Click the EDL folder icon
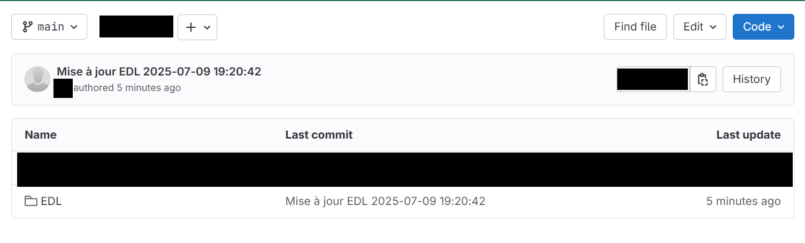Viewport: 805px width, 243px height. click(31, 201)
